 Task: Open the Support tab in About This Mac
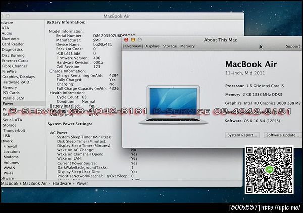293,46
